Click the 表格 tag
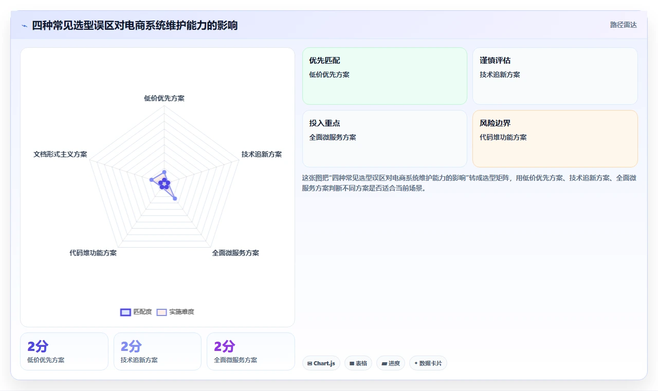Viewport: 658px width, 391px height. [358, 363]
